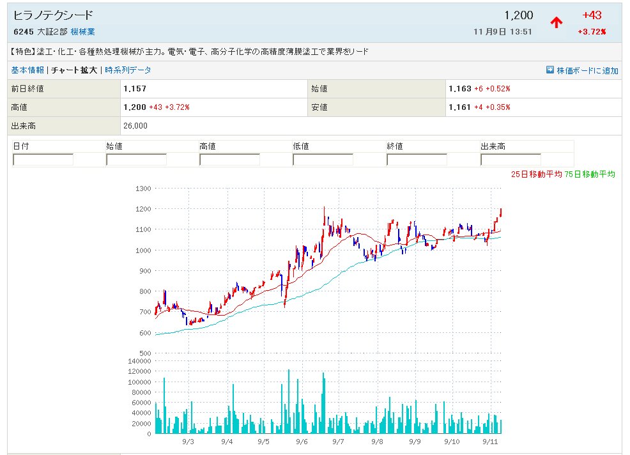Click the 9/7 date label on chart axis
The image size is (630, 455).
[338, 442]
